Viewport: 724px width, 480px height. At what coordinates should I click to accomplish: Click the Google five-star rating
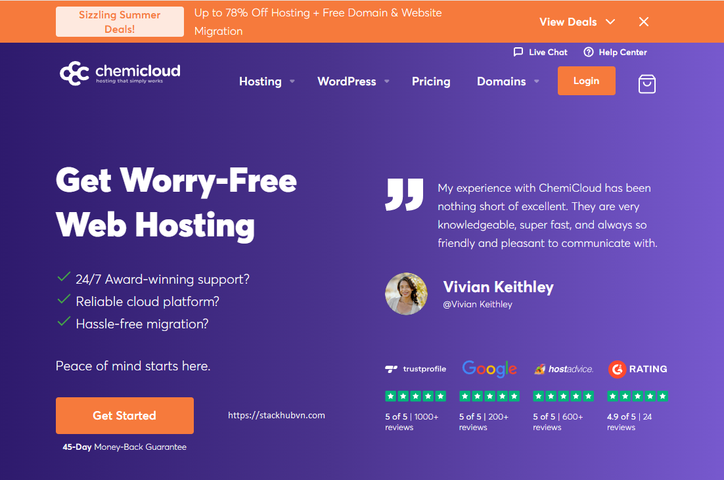click(x=489, y=396)
